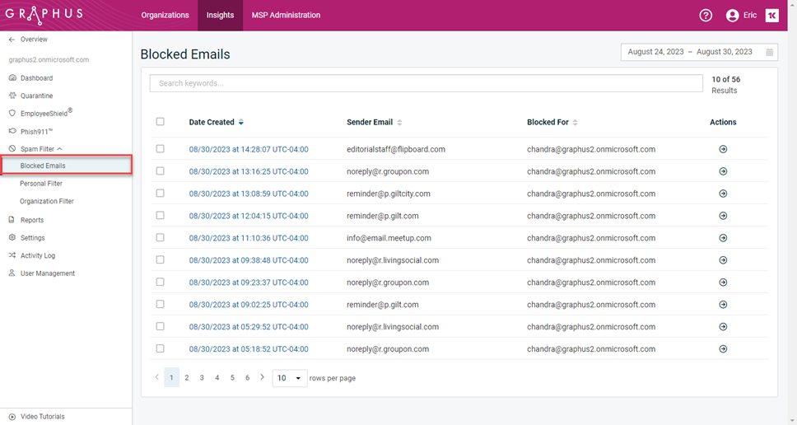Viewport: 797px width, 425px height.
Task: Check the 09:38:48 livingsocial row checkbox
Action: (x=160, y=259)
